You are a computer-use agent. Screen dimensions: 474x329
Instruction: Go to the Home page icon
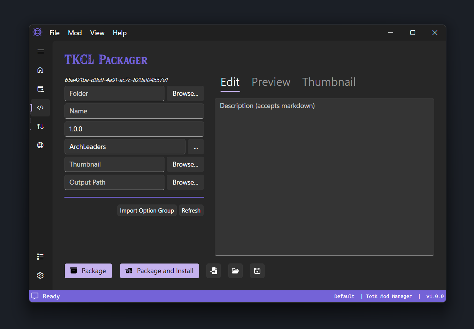pos(40,70)
